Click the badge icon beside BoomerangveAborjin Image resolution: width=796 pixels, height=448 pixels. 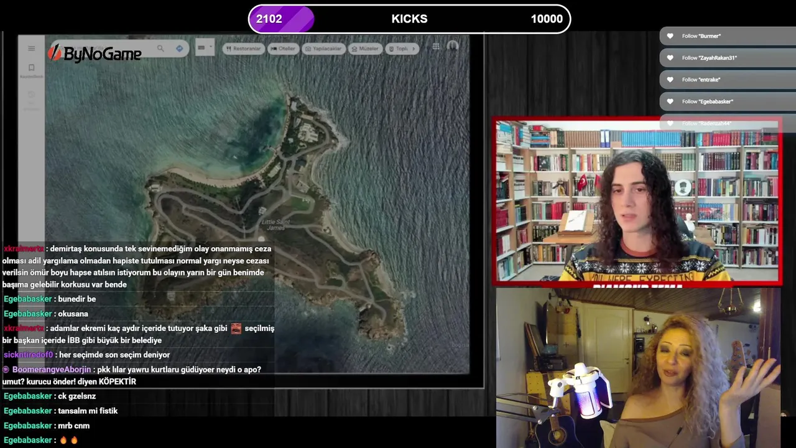(x=6, y=370)
